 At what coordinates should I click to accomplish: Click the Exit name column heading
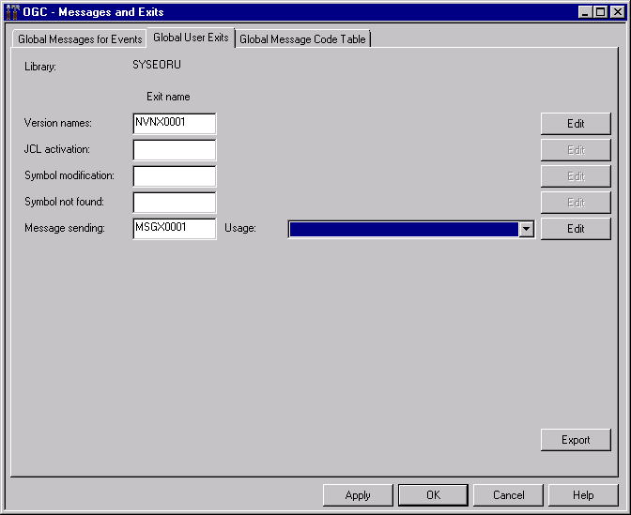point(168,97)
